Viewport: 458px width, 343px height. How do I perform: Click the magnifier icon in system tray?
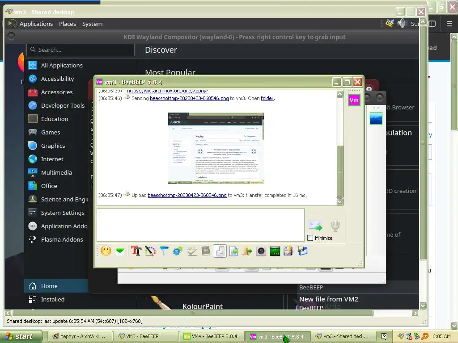point(425,336)
